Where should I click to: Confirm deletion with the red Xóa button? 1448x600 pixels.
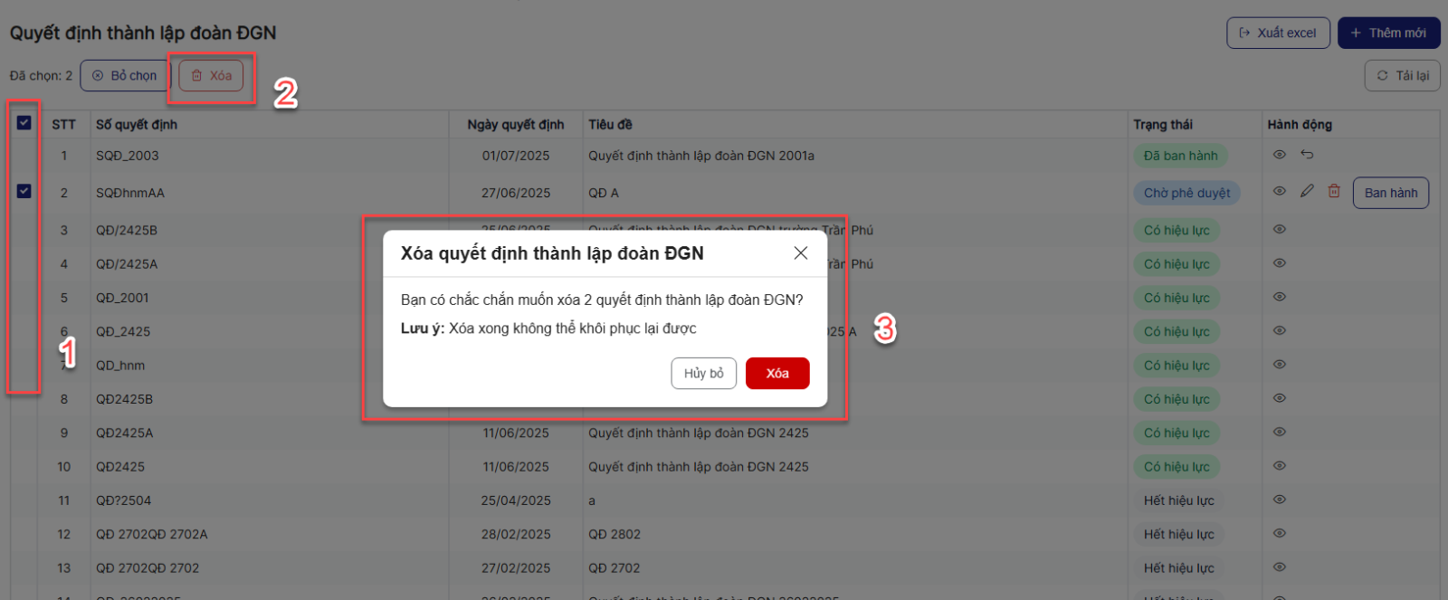pos(776,374)
